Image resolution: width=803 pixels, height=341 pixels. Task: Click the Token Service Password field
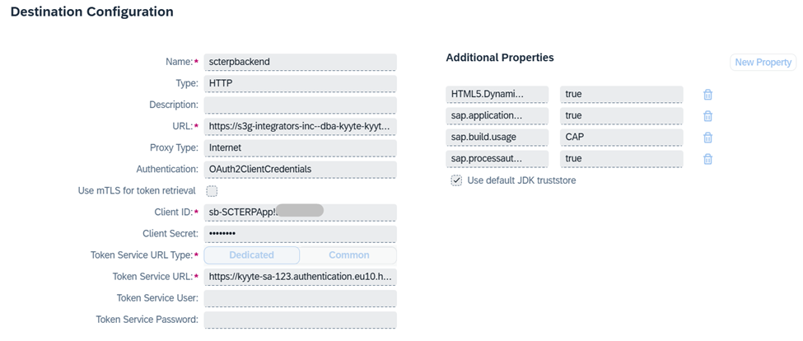pyautogui.click(x=300, y=320)
